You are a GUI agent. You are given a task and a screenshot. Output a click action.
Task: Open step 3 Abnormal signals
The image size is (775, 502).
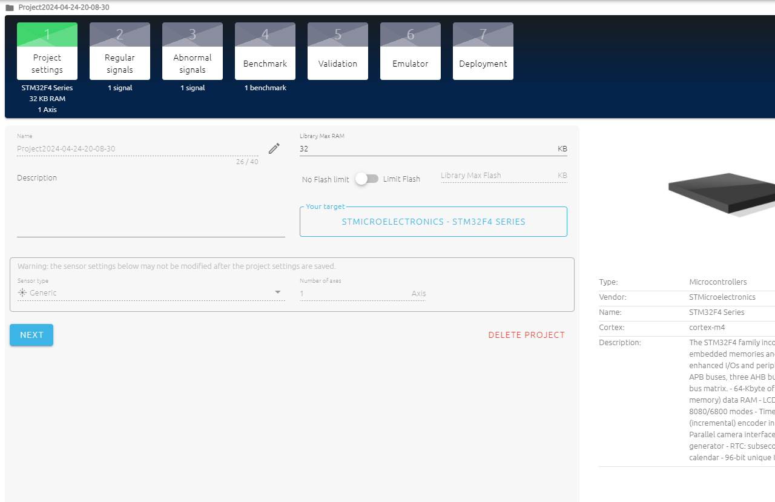click(x=192, y=51)
